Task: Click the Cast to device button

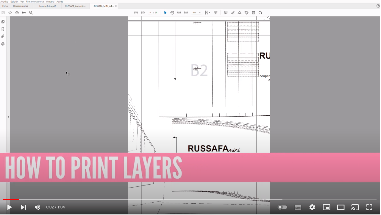Action: pos(355,207)
